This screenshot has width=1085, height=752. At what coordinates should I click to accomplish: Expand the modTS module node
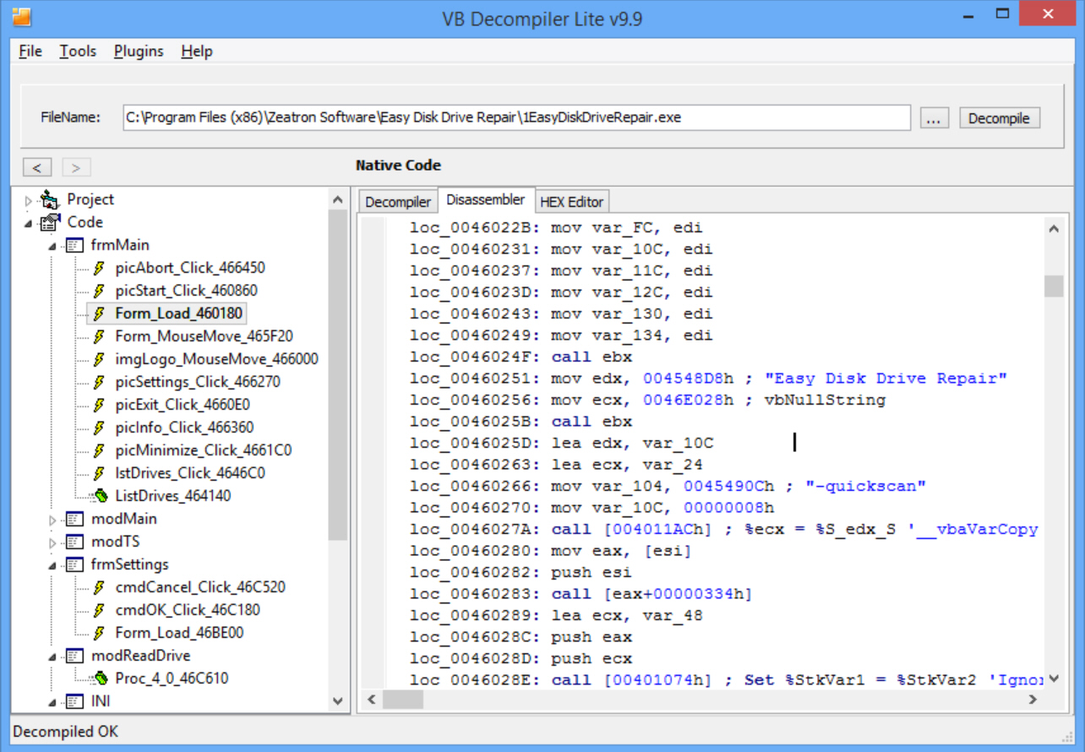52,542
